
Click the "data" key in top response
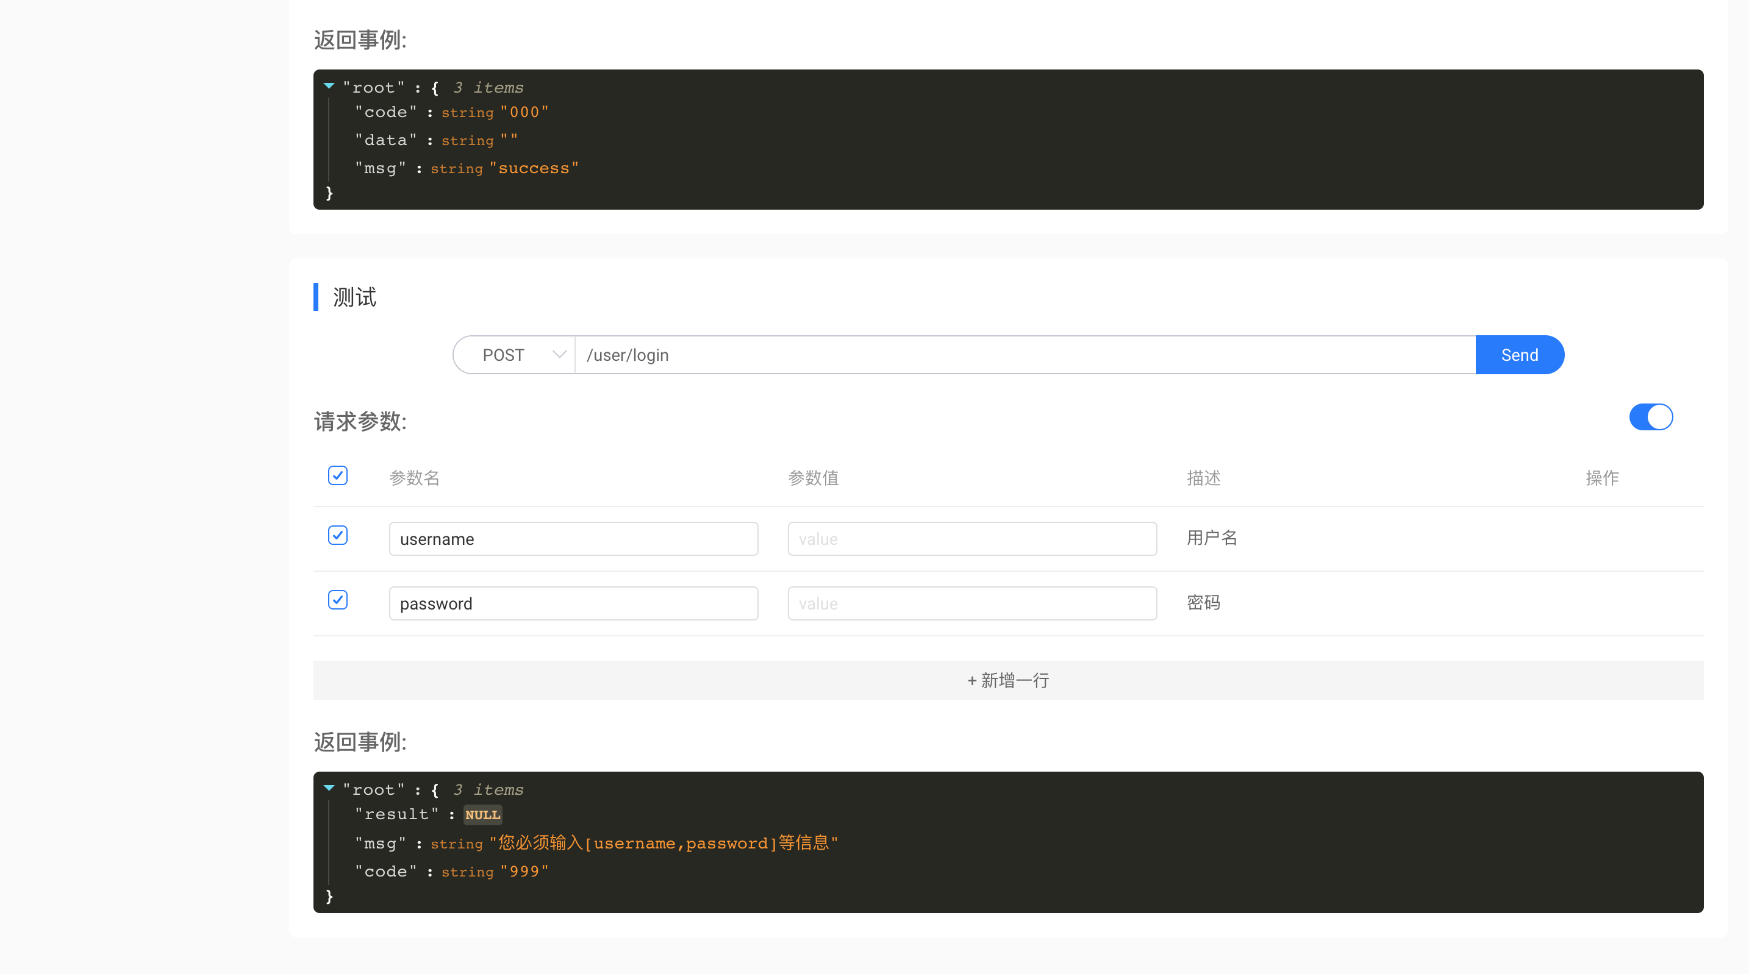385,141
